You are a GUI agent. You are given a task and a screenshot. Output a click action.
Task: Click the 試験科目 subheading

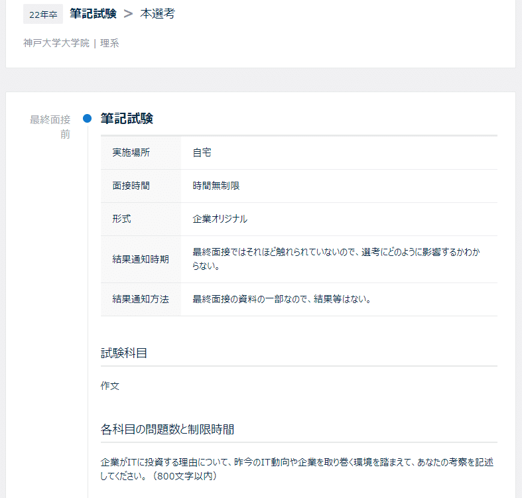(124, 353)
